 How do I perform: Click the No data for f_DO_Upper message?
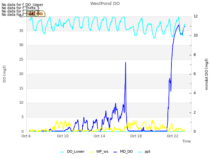click(22, 5)
